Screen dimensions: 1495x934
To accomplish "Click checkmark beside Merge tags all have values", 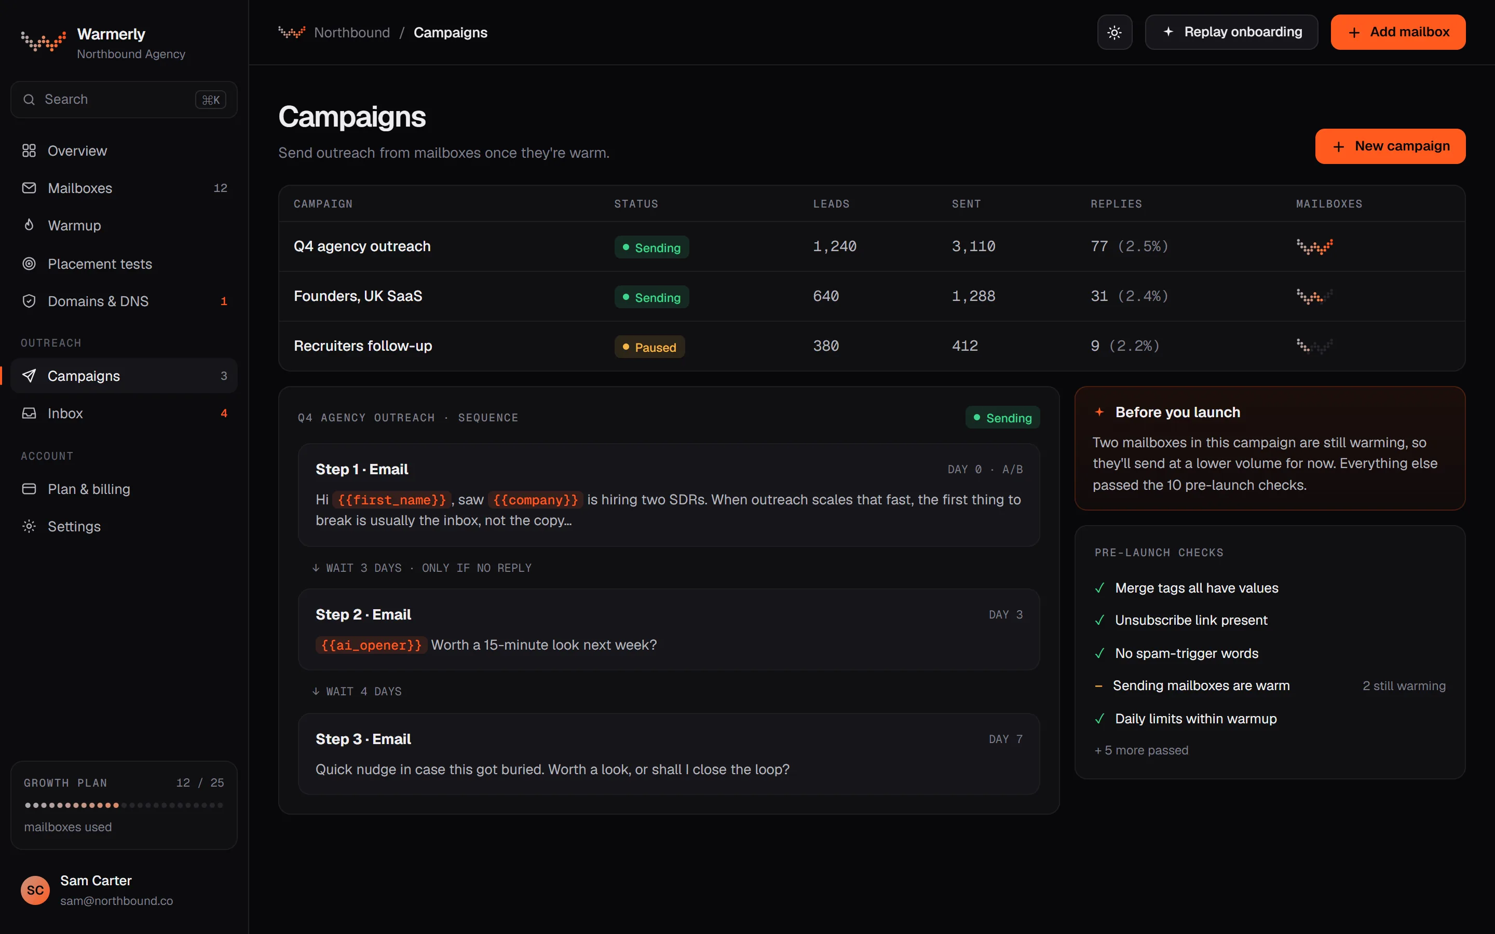I will click(1099, 588).
